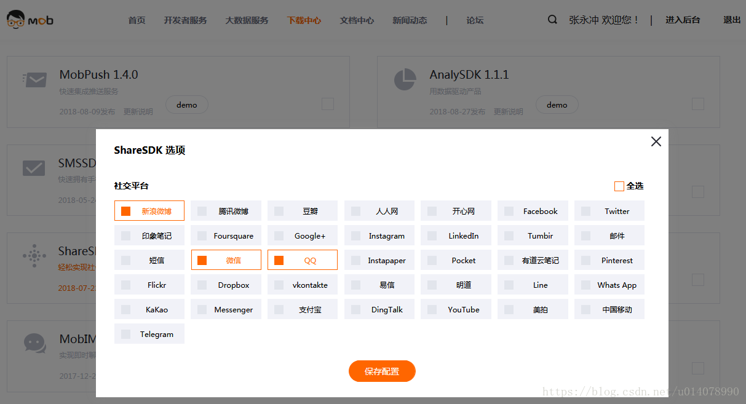Check the 豆瓣 platform

pyautogui.click(x=303, y=211)
